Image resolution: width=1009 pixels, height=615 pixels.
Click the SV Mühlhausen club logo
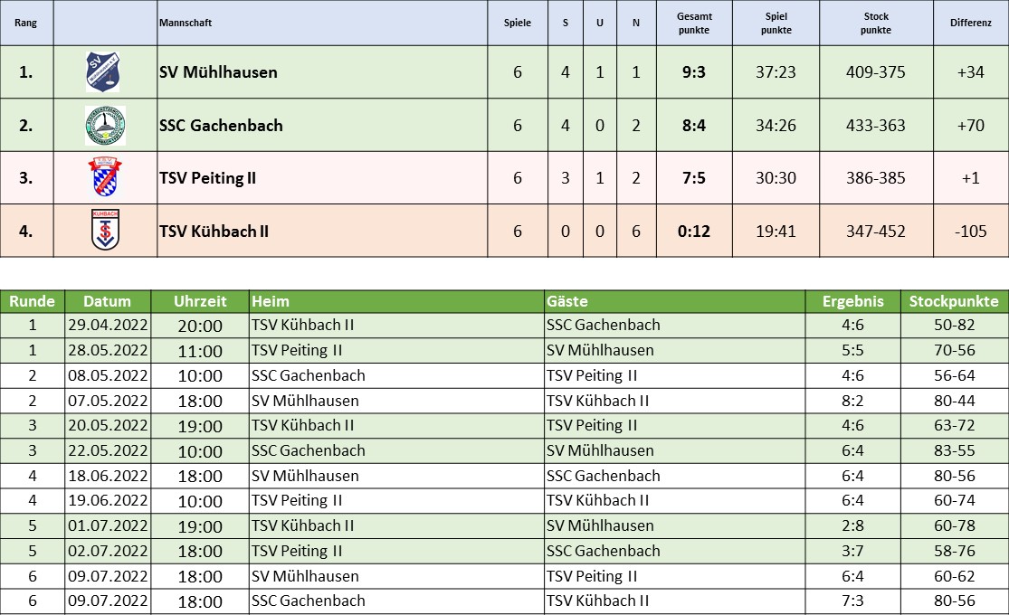pos(103,72)
